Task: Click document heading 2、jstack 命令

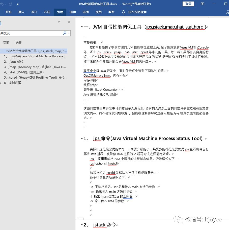Action: pyautogui.click(x=100, y=225)
